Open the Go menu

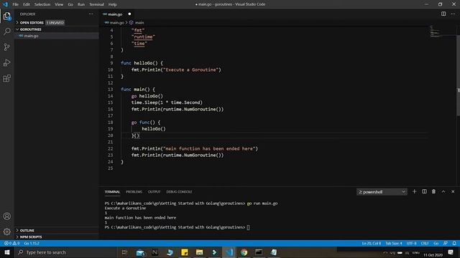pyautogui.click(x=70, y=4)
